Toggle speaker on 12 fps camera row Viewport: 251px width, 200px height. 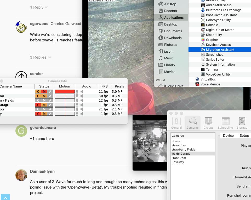pos(82,101)
